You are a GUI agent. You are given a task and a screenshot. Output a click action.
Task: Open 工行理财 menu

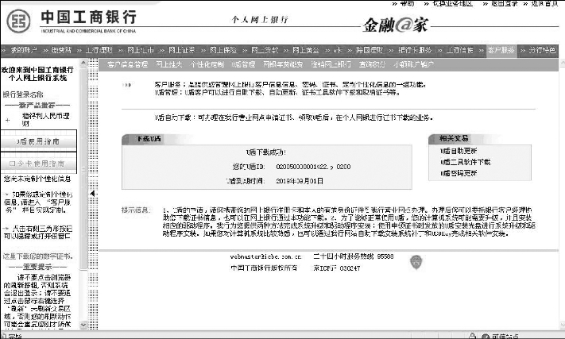[99, 50]
